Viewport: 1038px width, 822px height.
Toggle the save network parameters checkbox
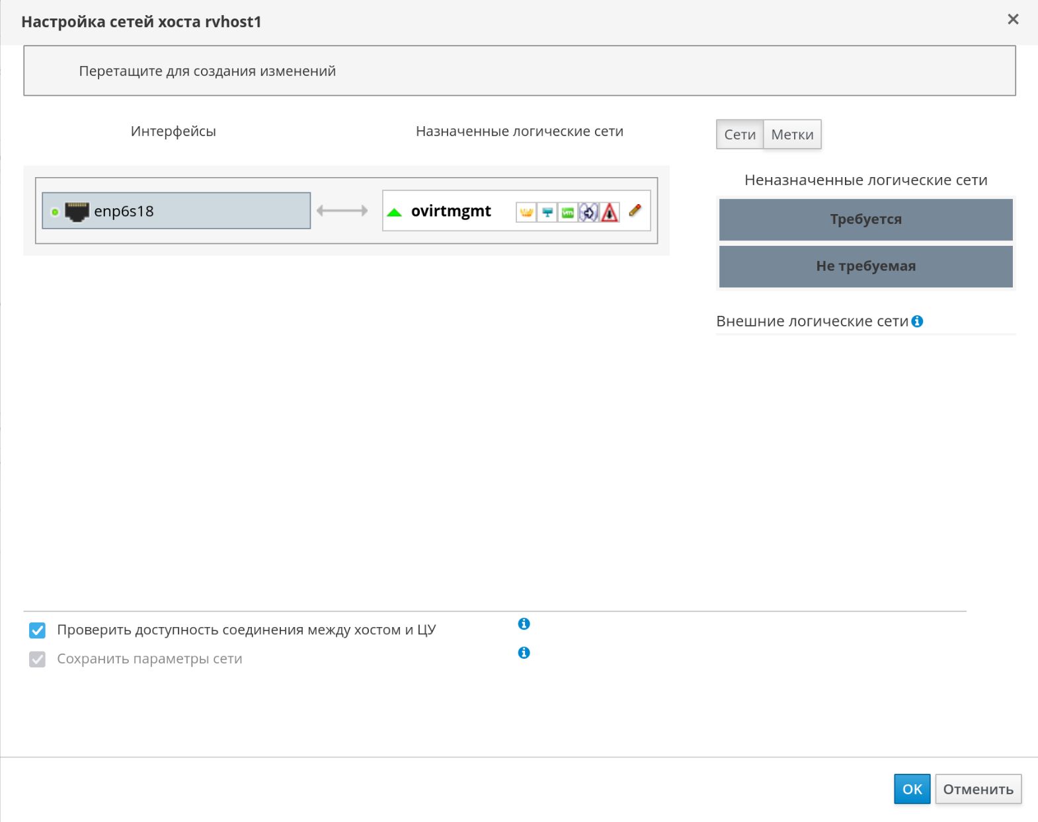(x=38, y=659)
